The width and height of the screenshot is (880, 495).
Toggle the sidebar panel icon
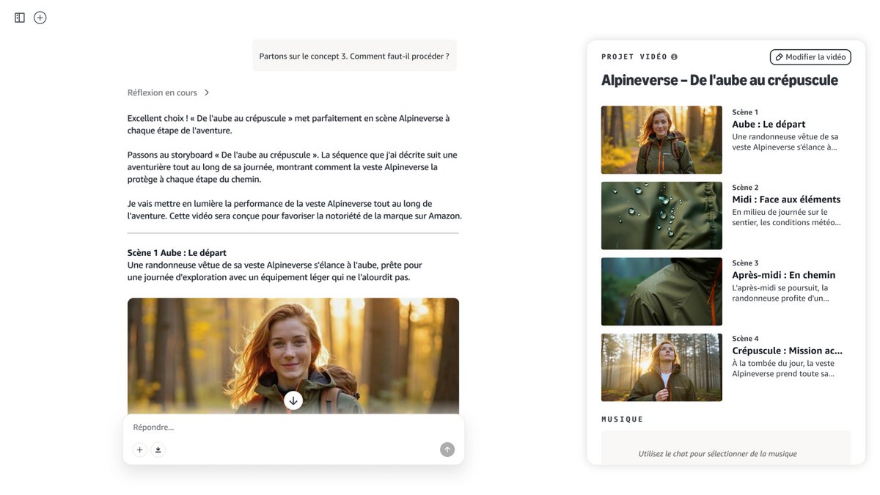tap(20, 18)
